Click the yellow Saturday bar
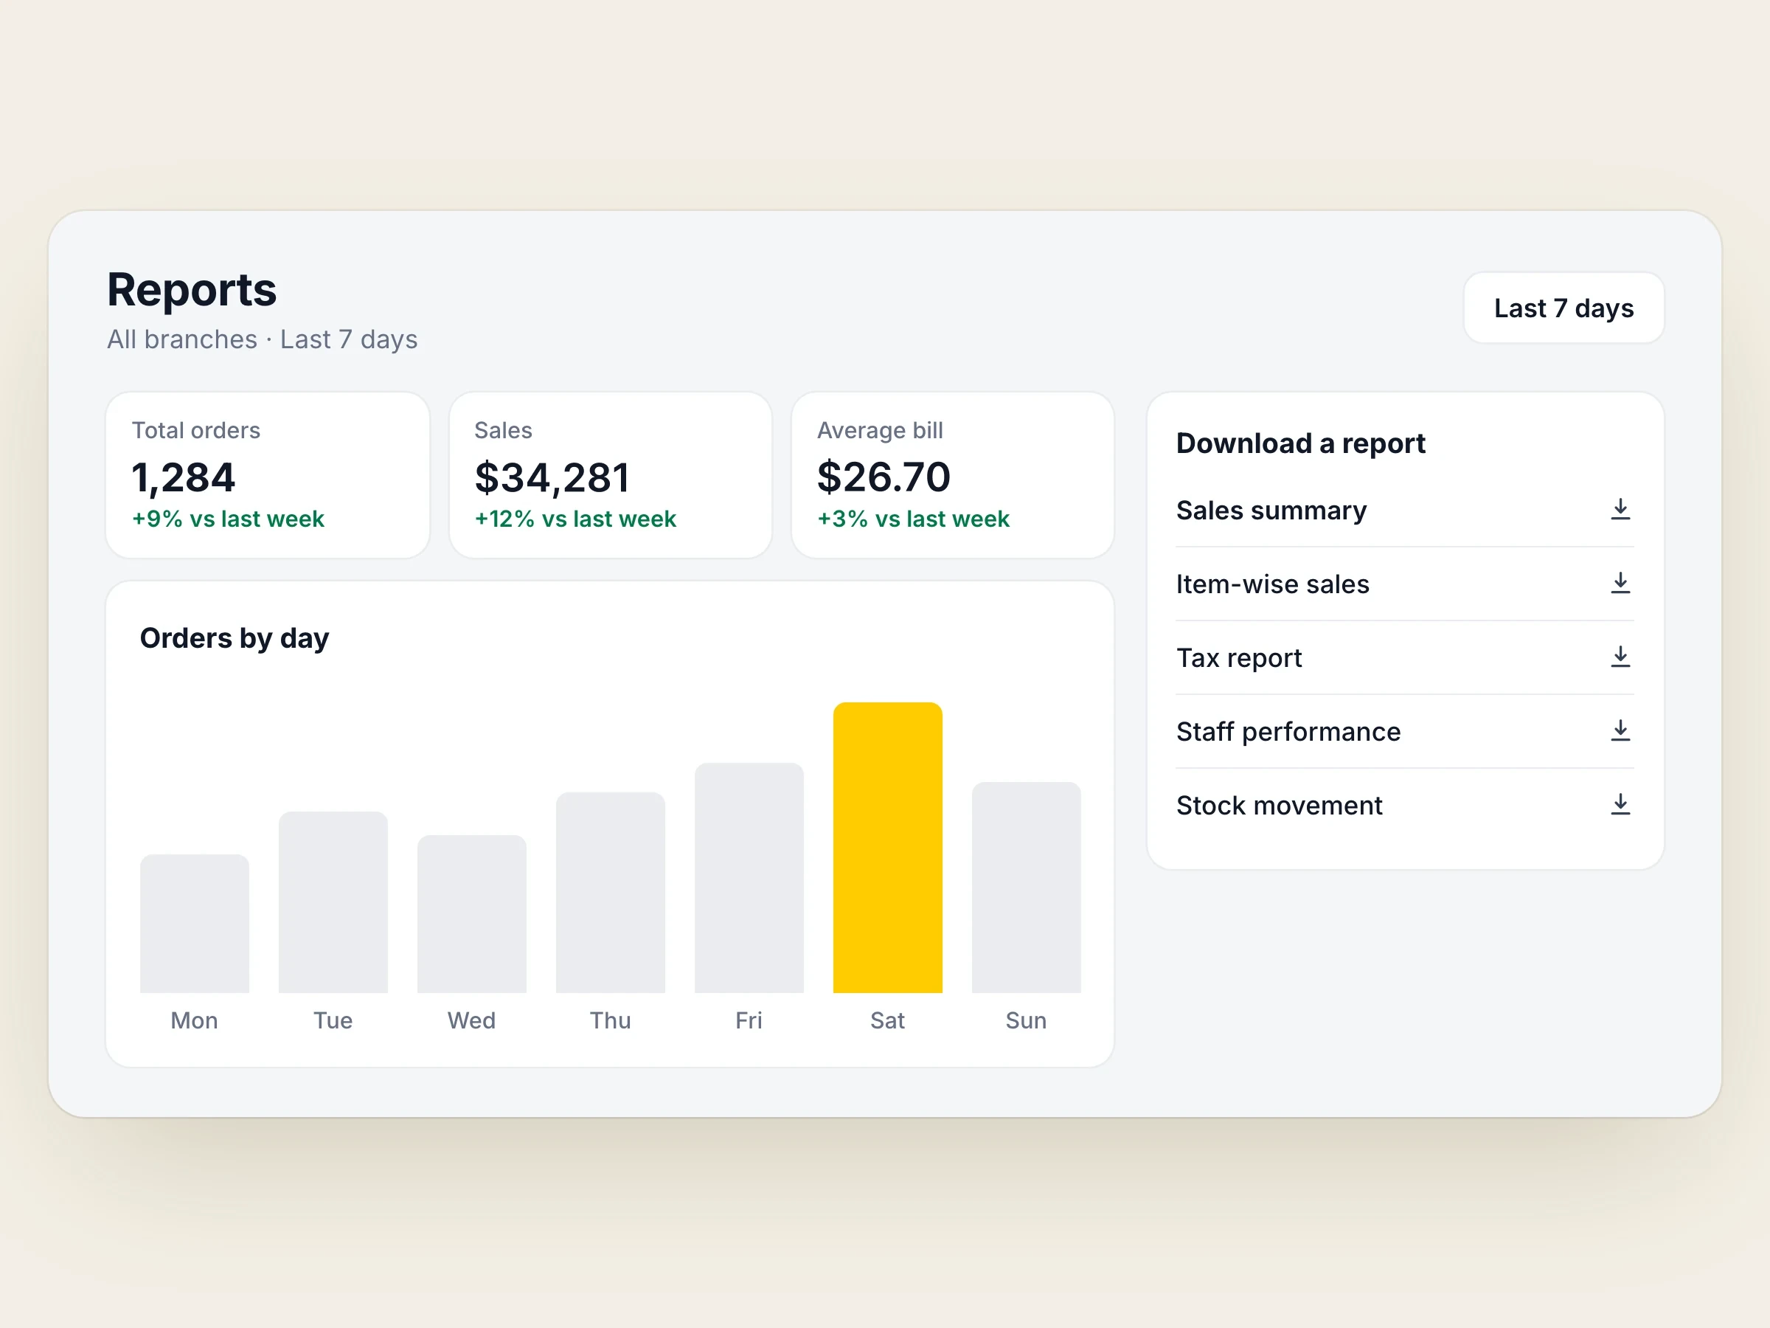The height and width of the screenshot is (1328, 1770). point(887,848)
